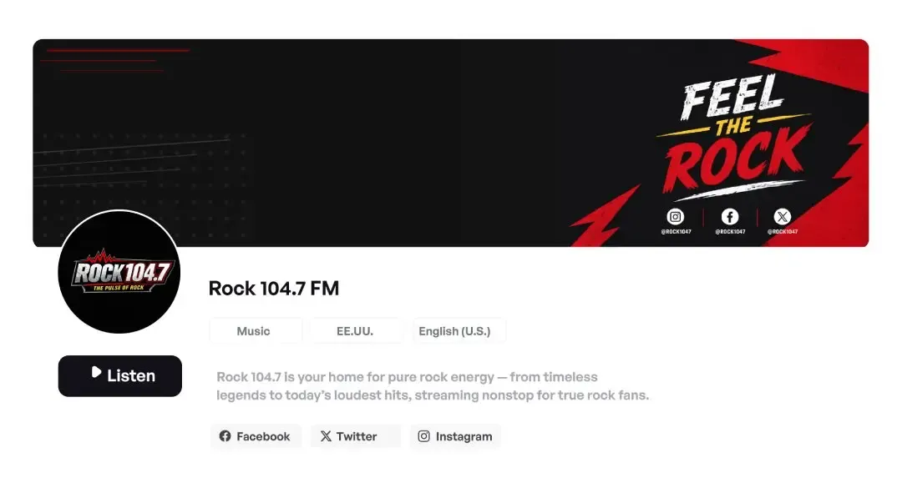Click the @ROCK1047 handle under the banner X icon

tap(783, 232)
